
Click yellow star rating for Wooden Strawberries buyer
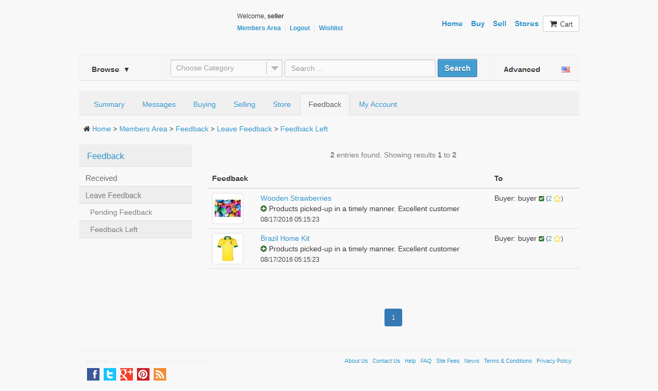pos(557,199)
